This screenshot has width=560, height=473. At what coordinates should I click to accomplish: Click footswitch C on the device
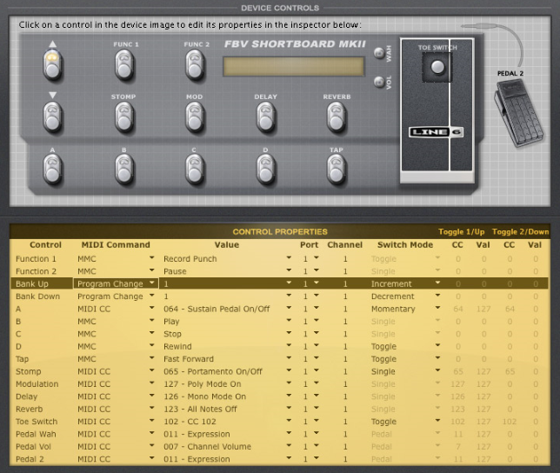pos(195,170)
